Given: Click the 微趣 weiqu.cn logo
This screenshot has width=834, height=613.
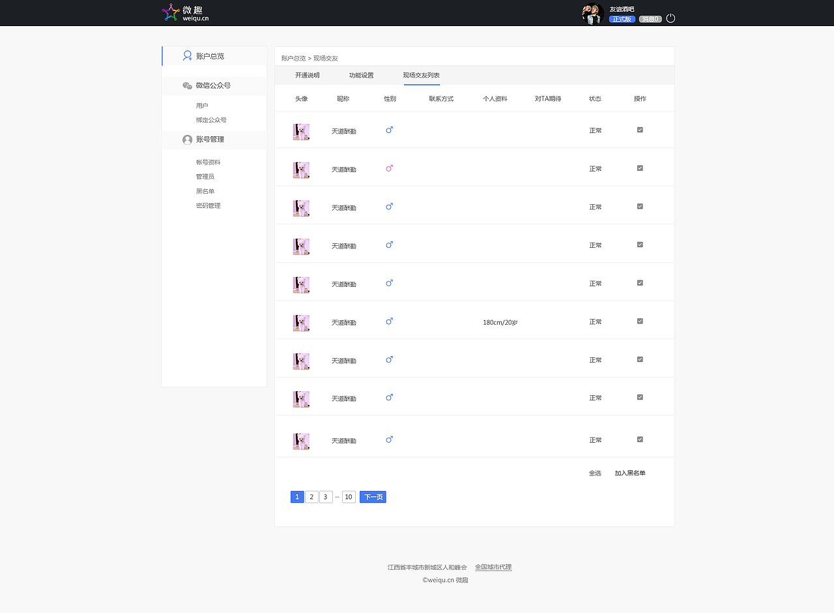Looking at the screenshot, I should 185,13.
